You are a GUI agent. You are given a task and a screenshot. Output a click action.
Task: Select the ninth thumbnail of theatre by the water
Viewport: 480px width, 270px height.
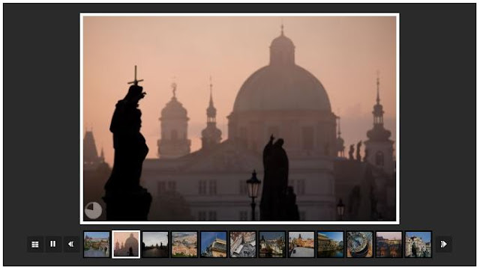tap(331, 245)
